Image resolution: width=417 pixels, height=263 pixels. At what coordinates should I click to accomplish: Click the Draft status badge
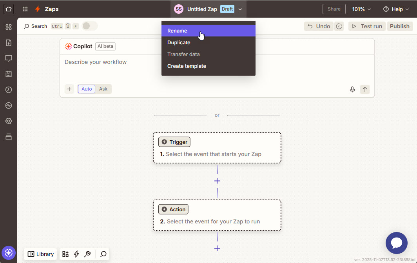click(x=227, y=9)
